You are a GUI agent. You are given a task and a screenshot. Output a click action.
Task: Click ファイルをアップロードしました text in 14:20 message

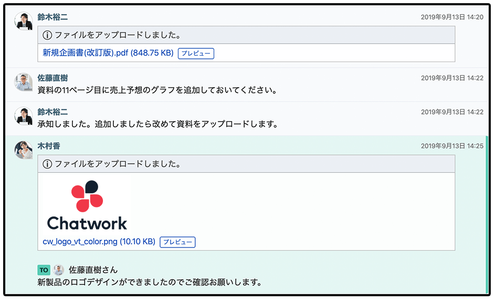(118, 35)
